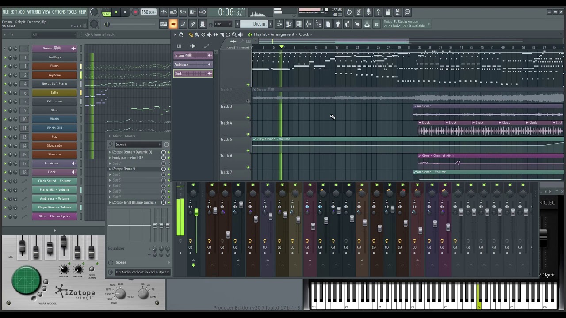Open the View playlist icon

pyautogui.click(x=279, y=24)
